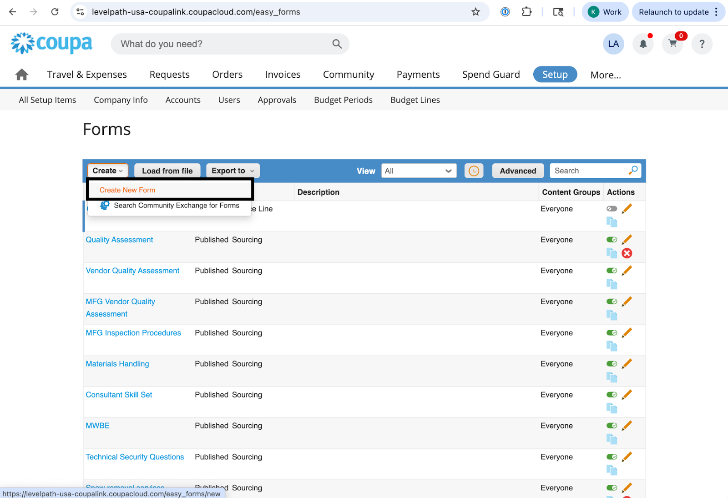Screen dimensions: 728x498
Task: Click the orange clock icon in toolbar
Action: point(474,171)
